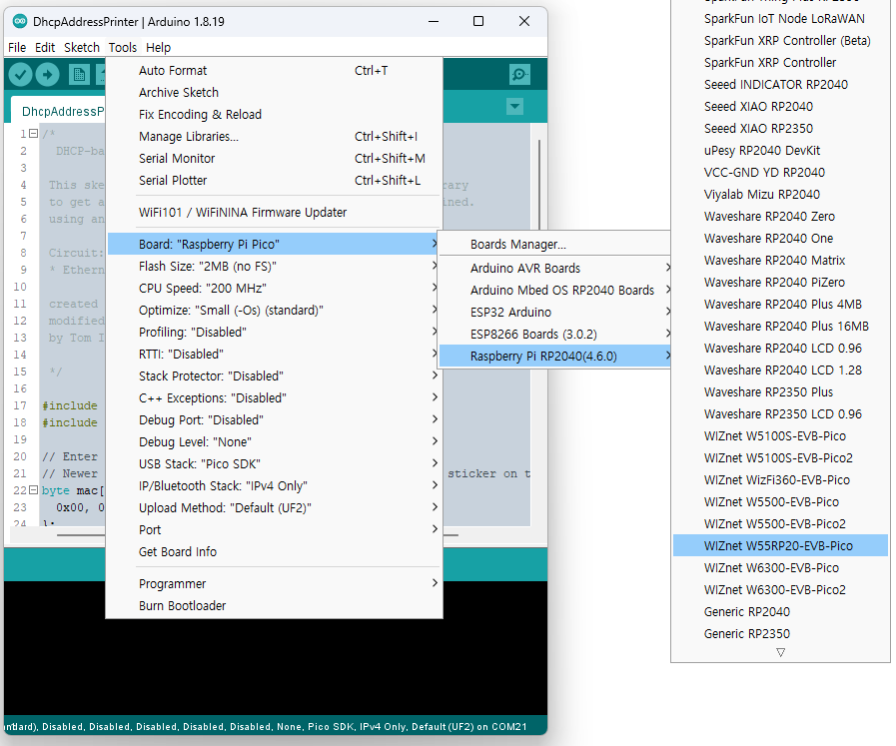Minimize the Arduino IDE window
Screen dimensions: 896x746
tap(434, 21)
